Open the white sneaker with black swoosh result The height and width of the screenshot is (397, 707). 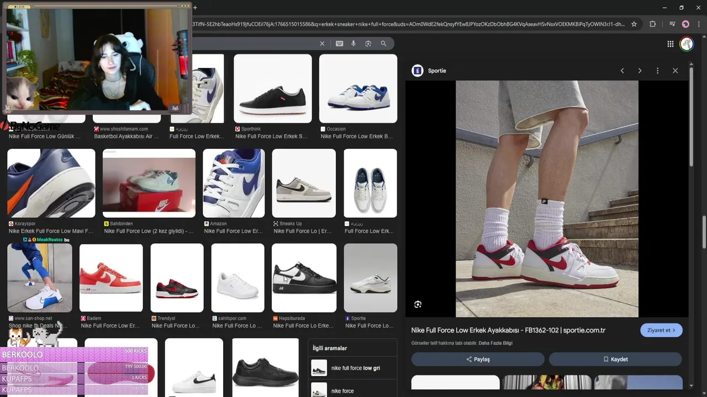tap(194, 368)
